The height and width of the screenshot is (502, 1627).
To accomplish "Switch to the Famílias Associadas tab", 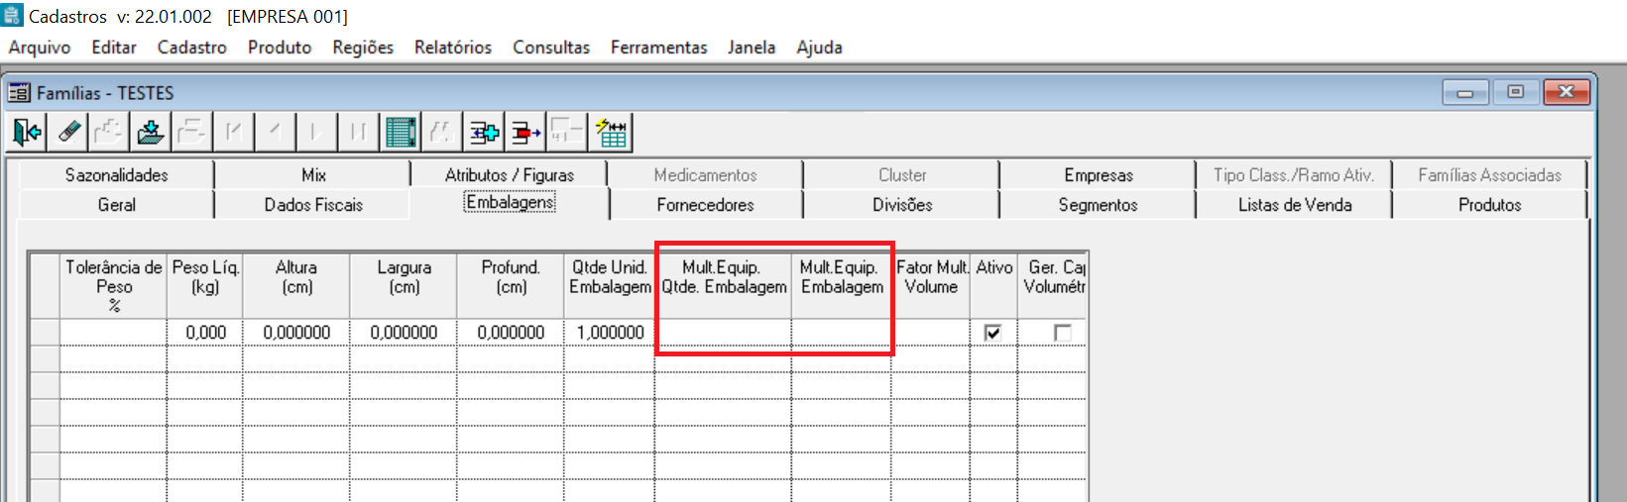I will click(1489, 175).
